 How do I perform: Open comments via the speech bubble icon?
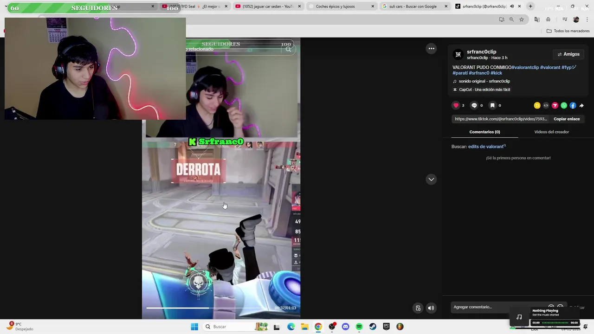[x=474, y=105]
